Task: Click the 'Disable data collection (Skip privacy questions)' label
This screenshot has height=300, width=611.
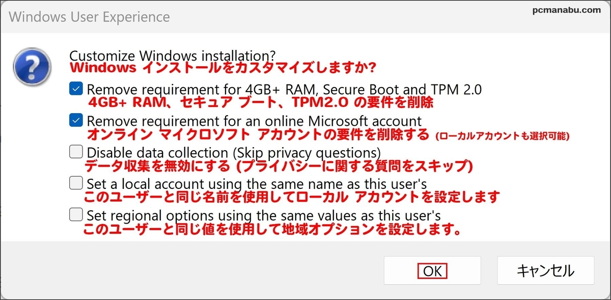Action: (234, 152)
